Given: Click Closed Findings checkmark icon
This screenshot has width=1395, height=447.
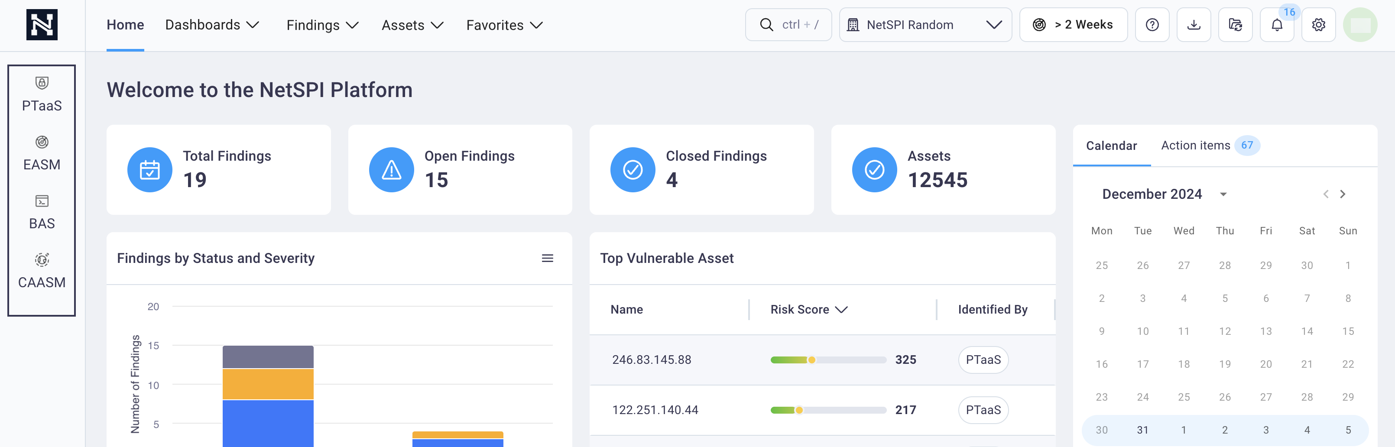Looking at the screenshot, I should click(x=633, y=170).
